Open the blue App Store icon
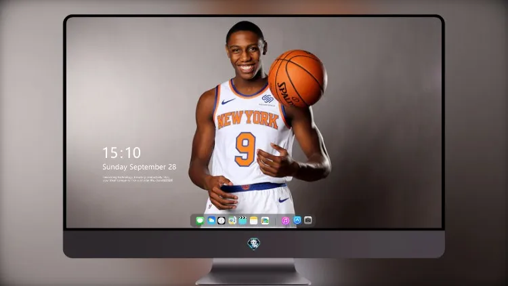Screen dimensions: 508x286 (x=297, y=220)
